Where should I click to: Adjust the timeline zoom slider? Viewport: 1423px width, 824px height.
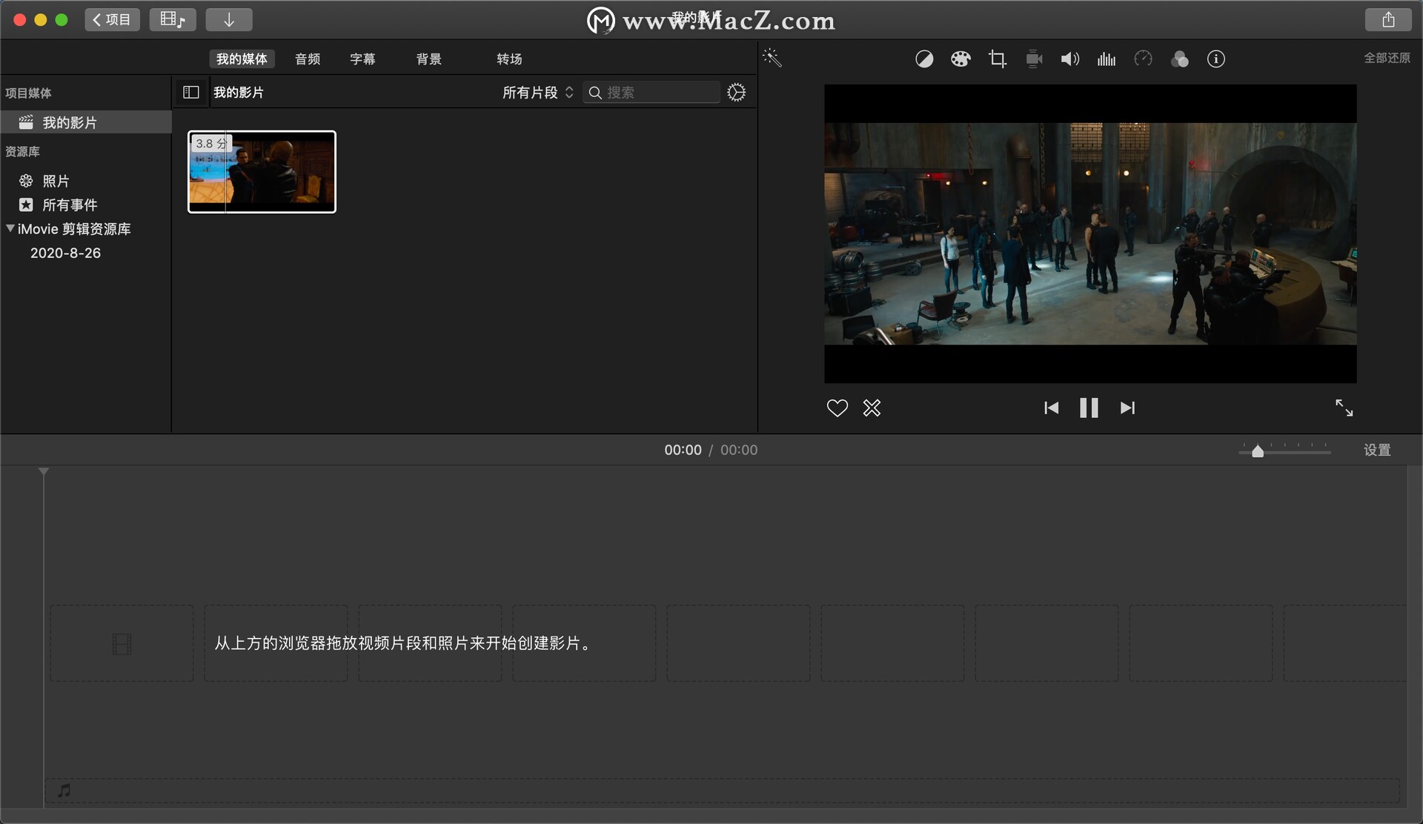(x=1258, y=451)
